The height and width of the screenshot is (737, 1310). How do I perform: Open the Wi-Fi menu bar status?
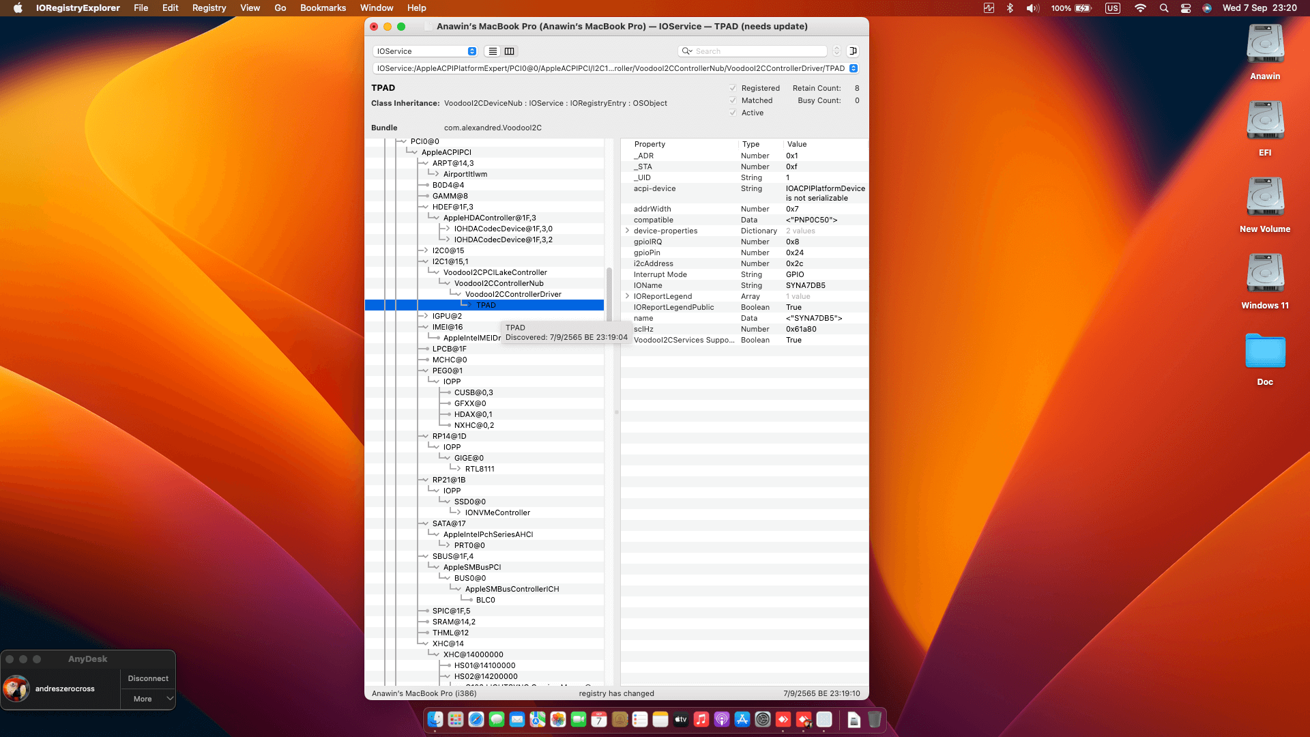click(1140, 8)
